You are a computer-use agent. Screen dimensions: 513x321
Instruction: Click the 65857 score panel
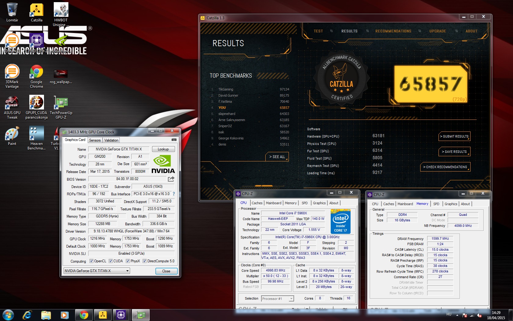tap(431, 84)
